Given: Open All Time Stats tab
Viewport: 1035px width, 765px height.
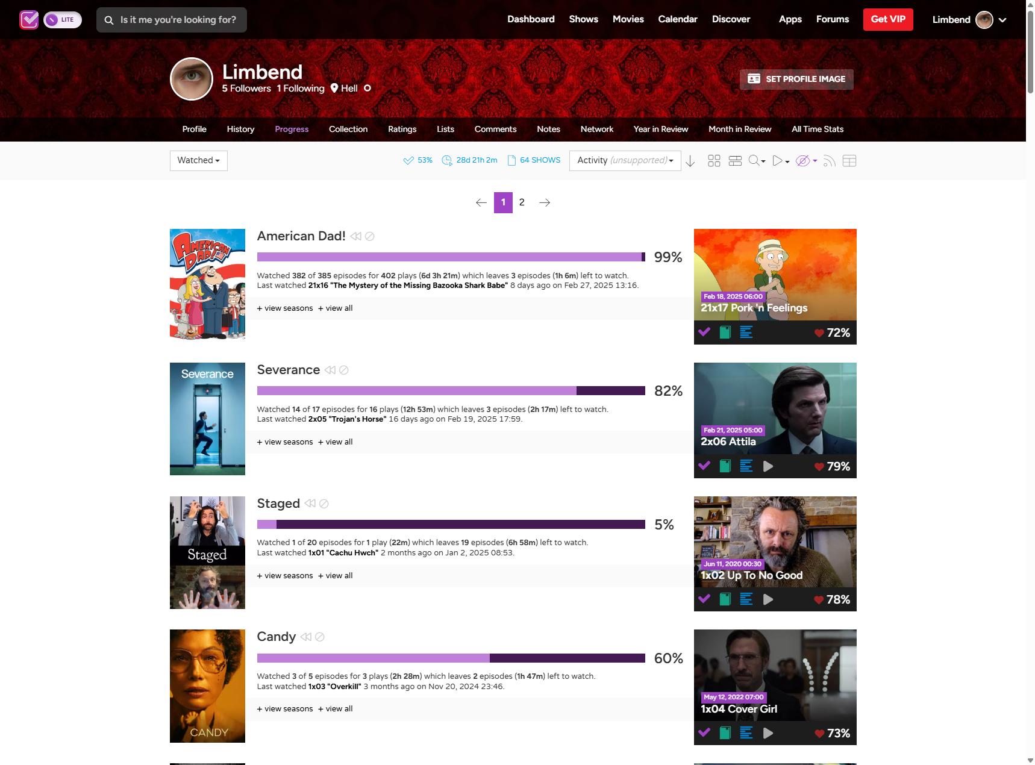Looking at the screenshot, I should click(x=818, y=130).
